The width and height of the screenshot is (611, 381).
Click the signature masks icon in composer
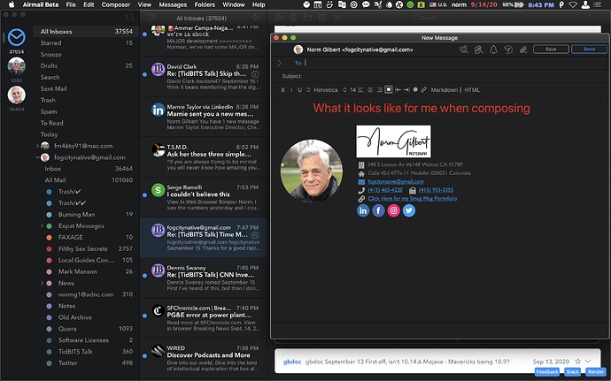tap(463, 50)
